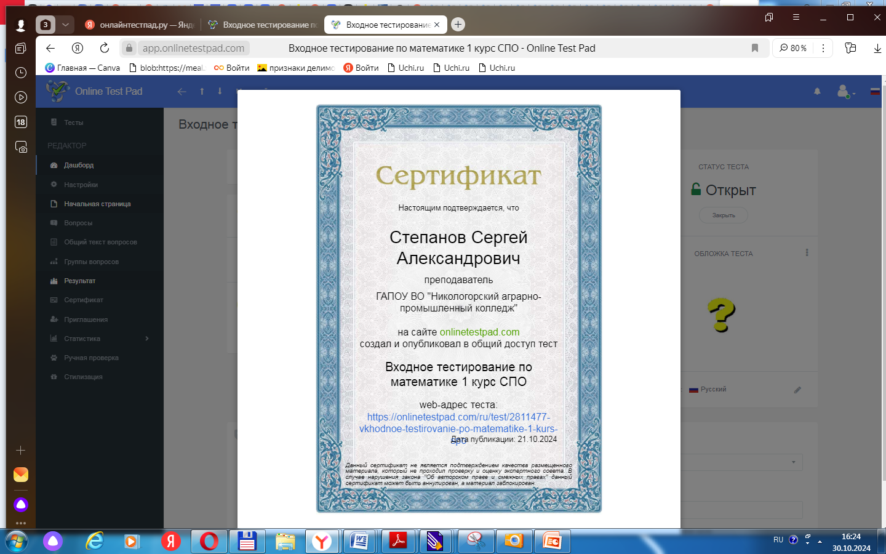The height and width of the screenshot is (554, 886).
Task: Open the tab group dropdown chevron
Action: [x=65, y=25]
